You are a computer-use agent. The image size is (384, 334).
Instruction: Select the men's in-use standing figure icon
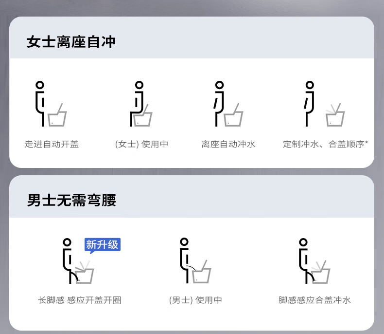195,260
